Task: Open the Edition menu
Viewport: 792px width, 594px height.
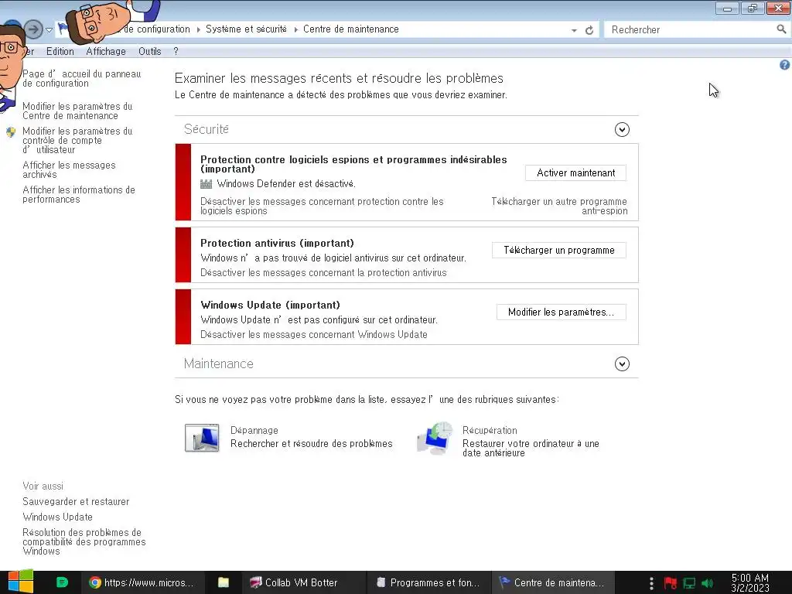Action: tap(60, 52)
